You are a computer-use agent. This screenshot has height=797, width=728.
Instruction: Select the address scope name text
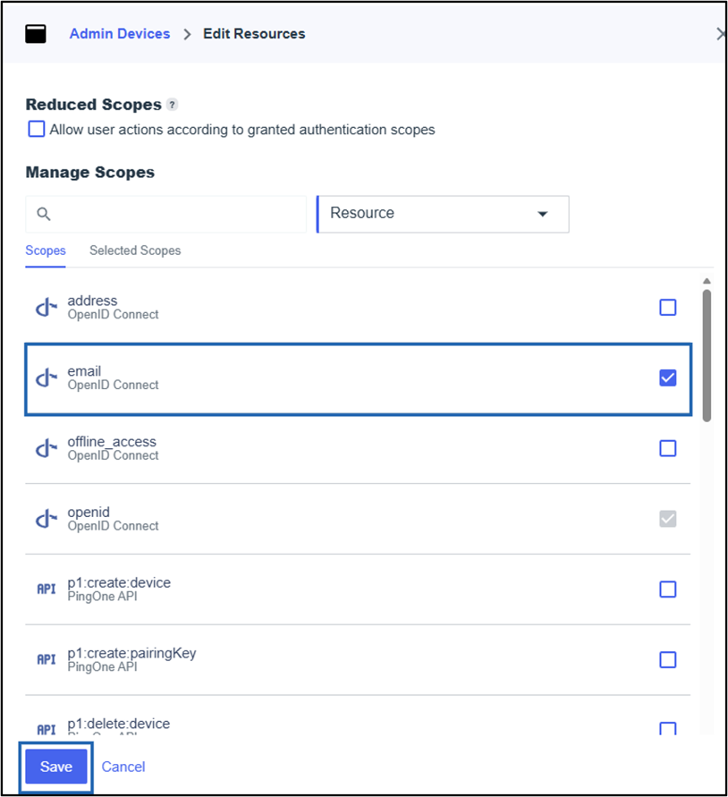coord(92,301)
